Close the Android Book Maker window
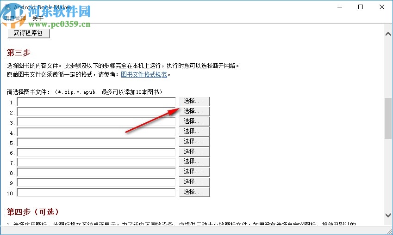The image size is (393, 235). [x=382, y=7]
